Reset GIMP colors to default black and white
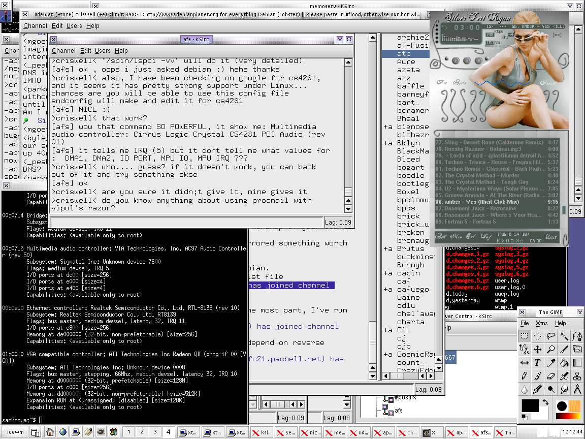585x439 pixels. (x=525, y=417)
